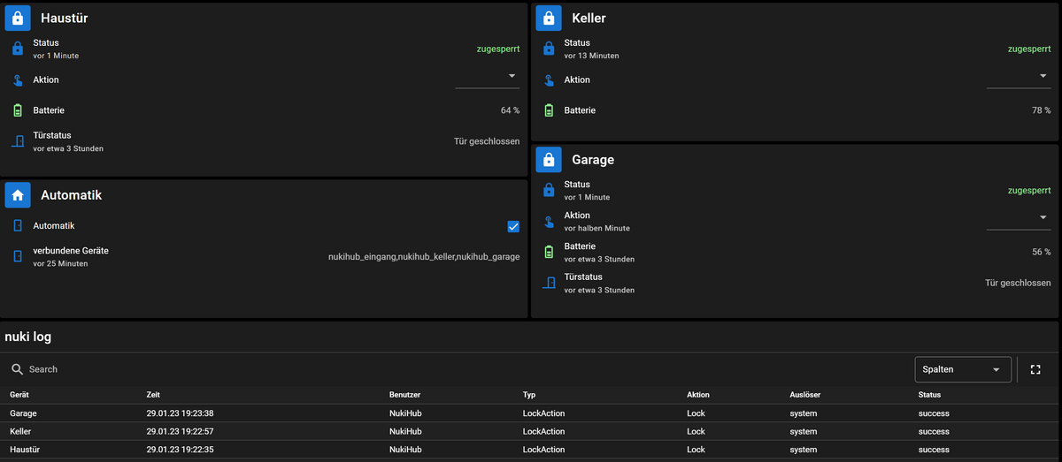Click the Garage Türstatus door icon
The image size is (1062, 462).
point(549,283)
